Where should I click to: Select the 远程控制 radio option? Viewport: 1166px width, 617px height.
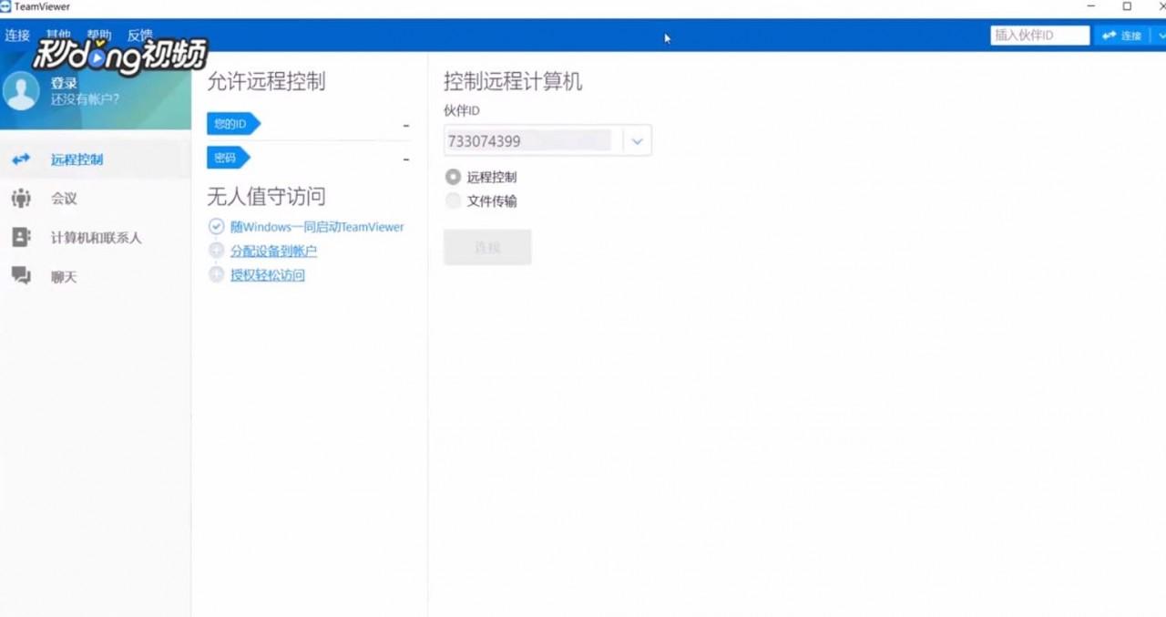[x=453, y=177]
